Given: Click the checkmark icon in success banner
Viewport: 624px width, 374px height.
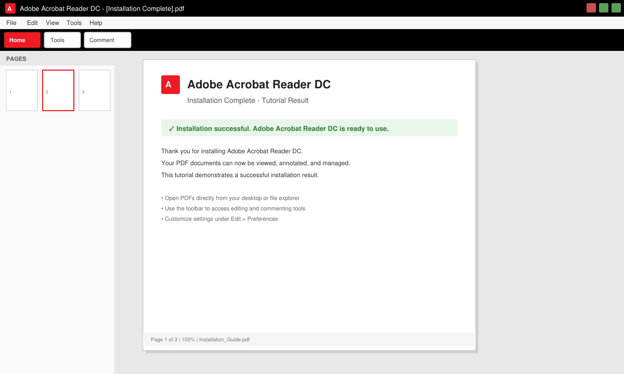Looking at the screenshot, I should click(x=172, y=129).
